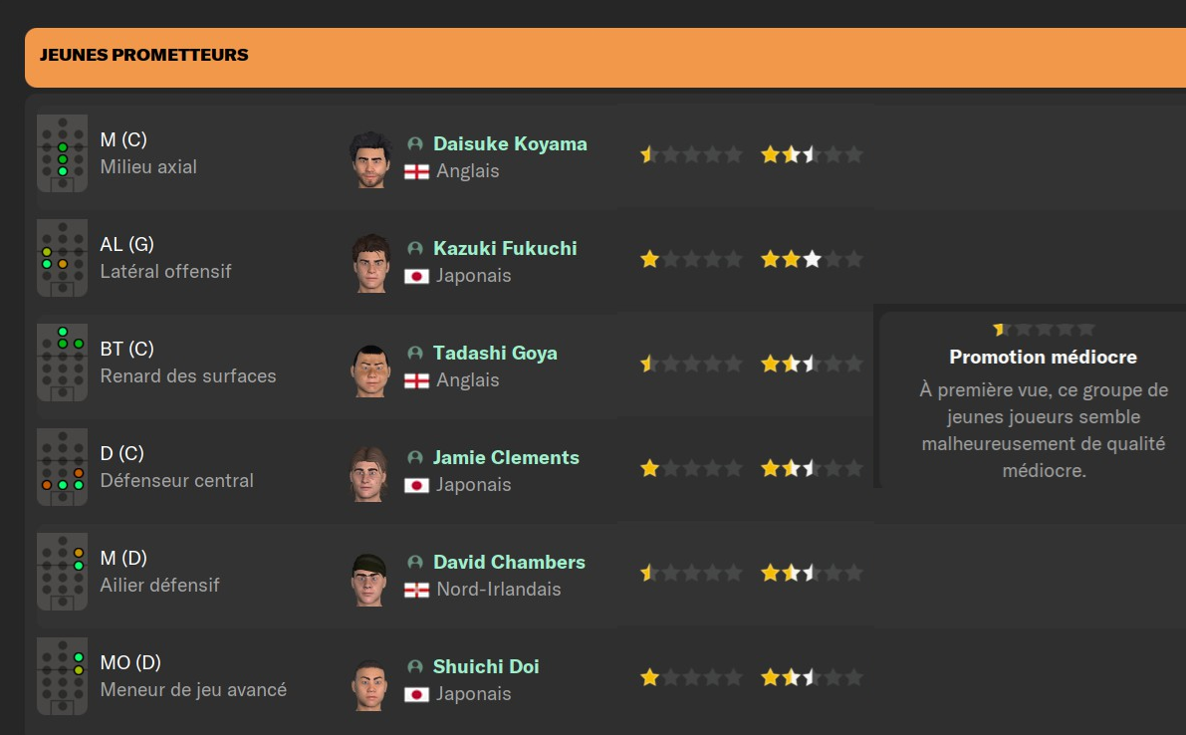Click Kazuki Fukuchi's potential ability stars

[x=812, y=260]
